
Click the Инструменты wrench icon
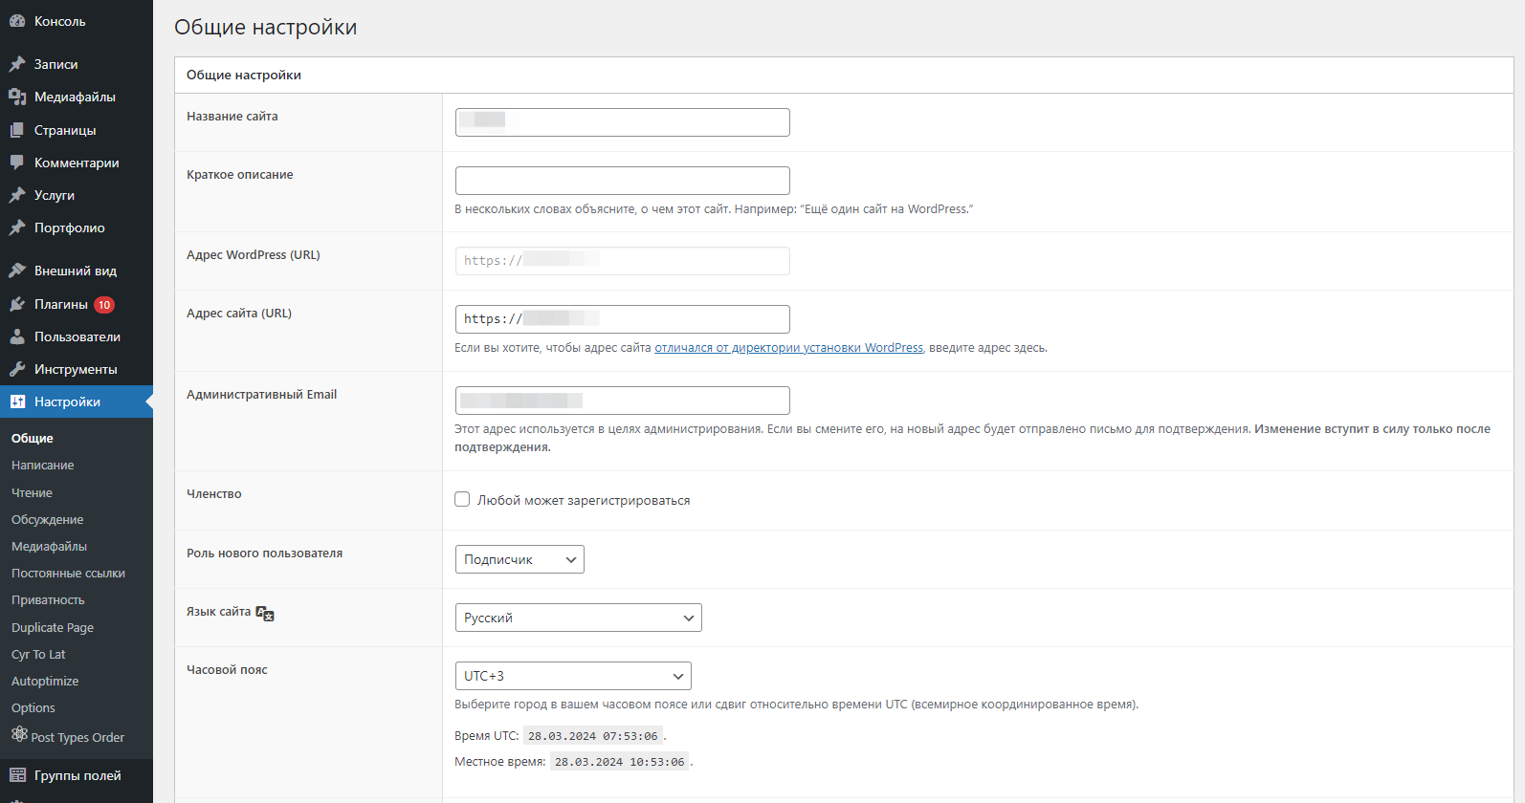(17, 369)
